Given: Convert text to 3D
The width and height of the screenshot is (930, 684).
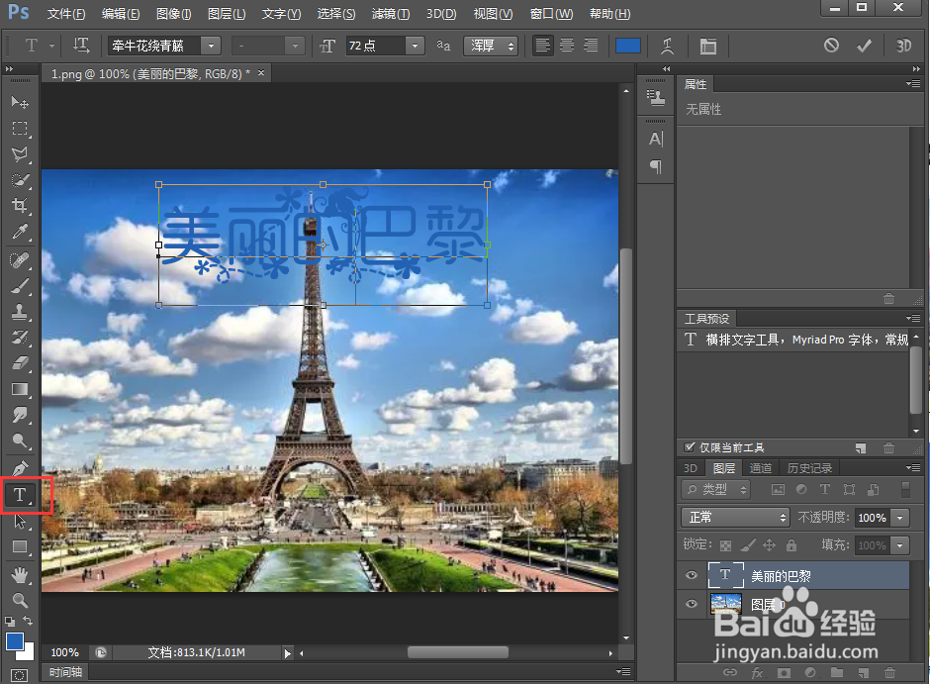Looking at the screenshot, I should pos(903,46).
